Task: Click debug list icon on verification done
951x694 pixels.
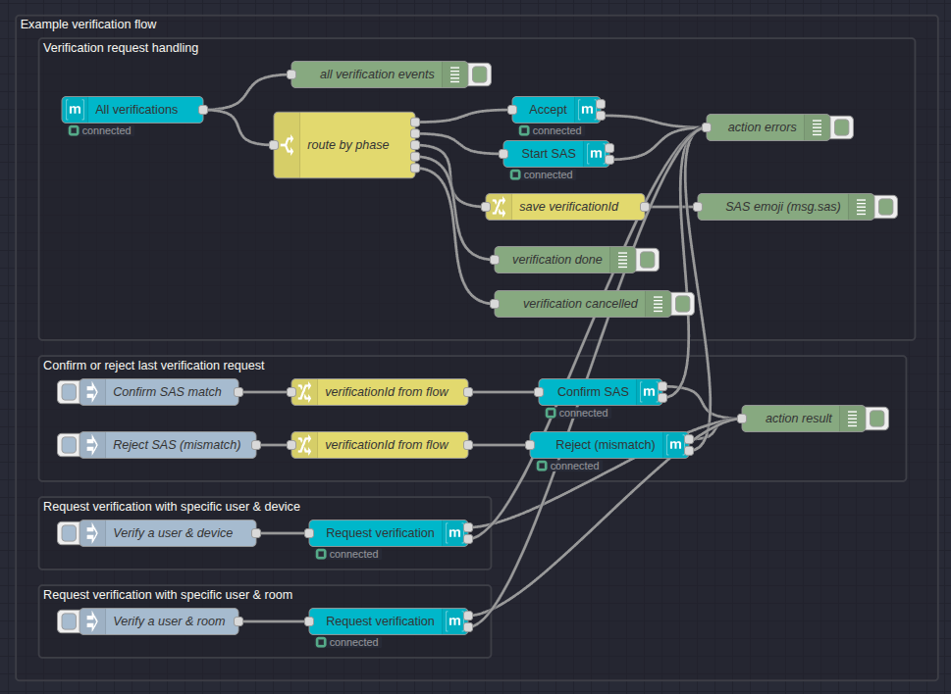Action: [623, 260]
